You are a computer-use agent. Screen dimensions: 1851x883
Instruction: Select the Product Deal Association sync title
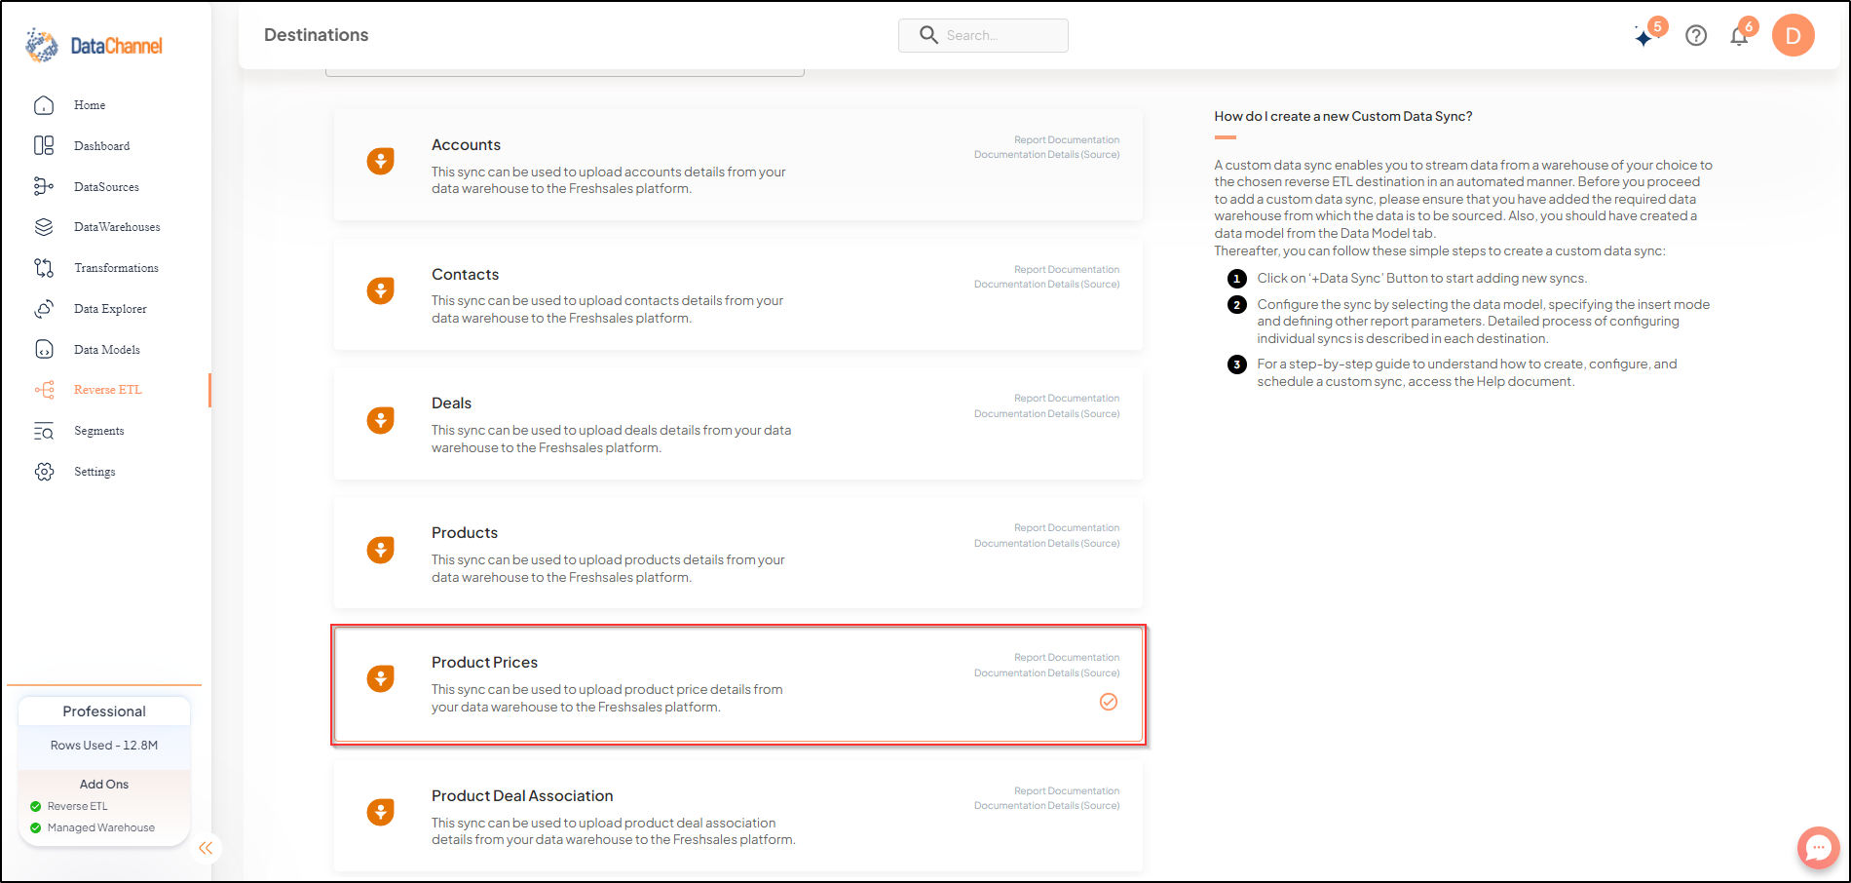point(522,796)
